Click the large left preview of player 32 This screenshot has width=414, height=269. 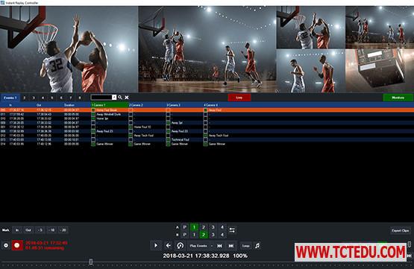69,49
